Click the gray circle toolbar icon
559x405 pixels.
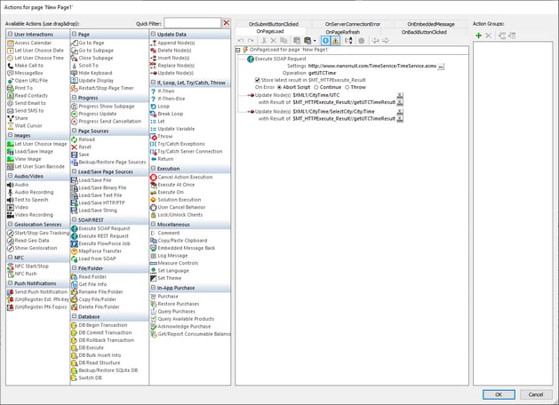(x=361, y=41)
